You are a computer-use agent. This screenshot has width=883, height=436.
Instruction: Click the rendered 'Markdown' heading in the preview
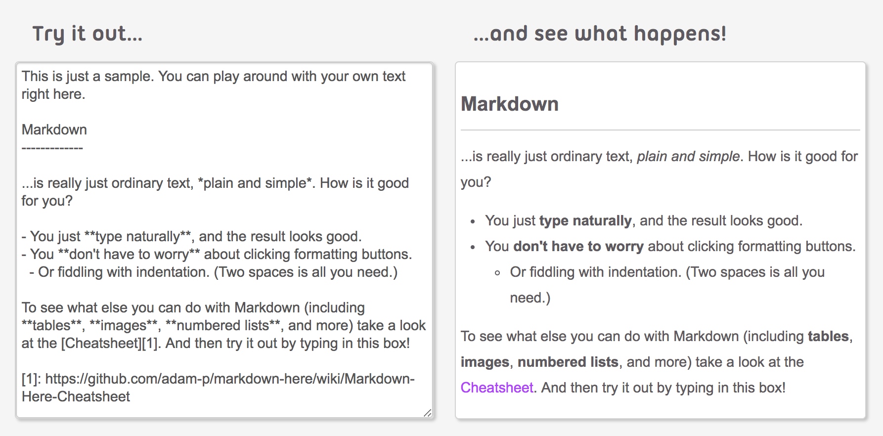point(509,104)
